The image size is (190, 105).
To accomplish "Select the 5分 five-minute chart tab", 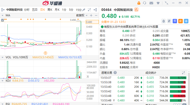I will tap(71, 10).
